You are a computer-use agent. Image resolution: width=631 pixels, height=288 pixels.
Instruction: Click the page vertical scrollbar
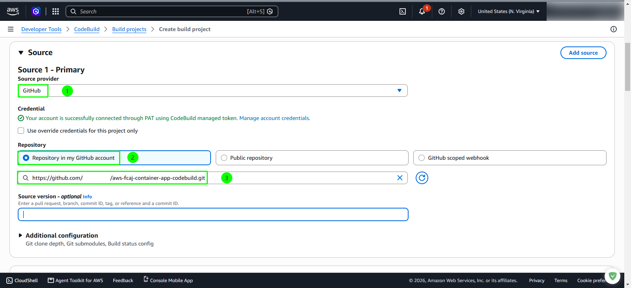tap(627, 67)
